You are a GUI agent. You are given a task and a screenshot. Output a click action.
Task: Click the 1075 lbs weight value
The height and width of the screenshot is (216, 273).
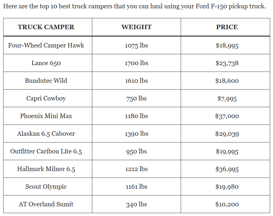tap(136, 46)
